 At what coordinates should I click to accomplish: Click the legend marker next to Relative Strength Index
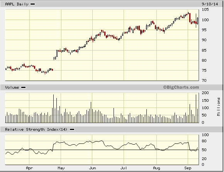[x=72, y=130]
